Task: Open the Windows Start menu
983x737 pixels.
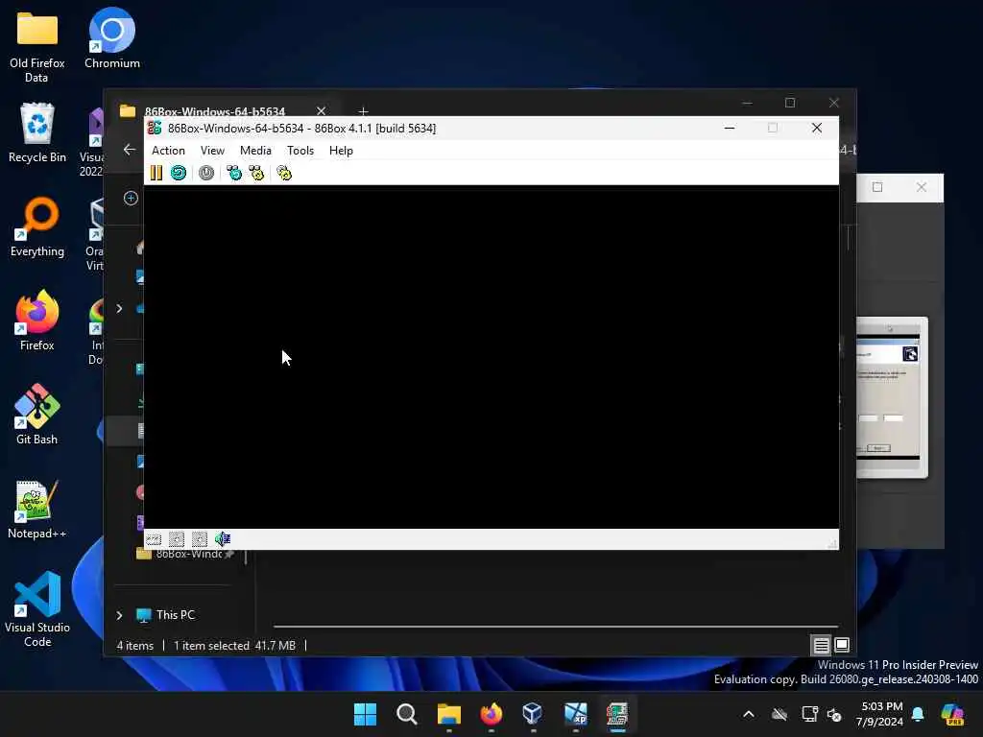Action: 365,714
